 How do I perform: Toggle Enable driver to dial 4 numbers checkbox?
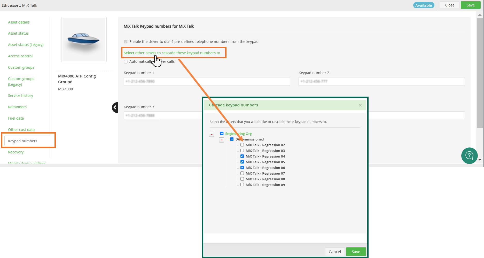coord(126,42)
